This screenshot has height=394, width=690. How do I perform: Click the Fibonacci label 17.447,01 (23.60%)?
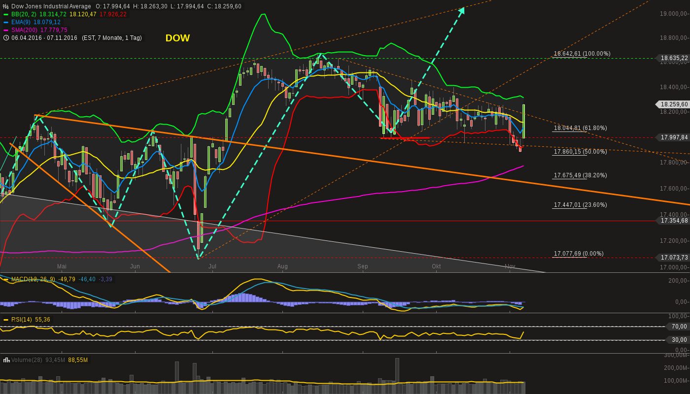tap(581, 205)
